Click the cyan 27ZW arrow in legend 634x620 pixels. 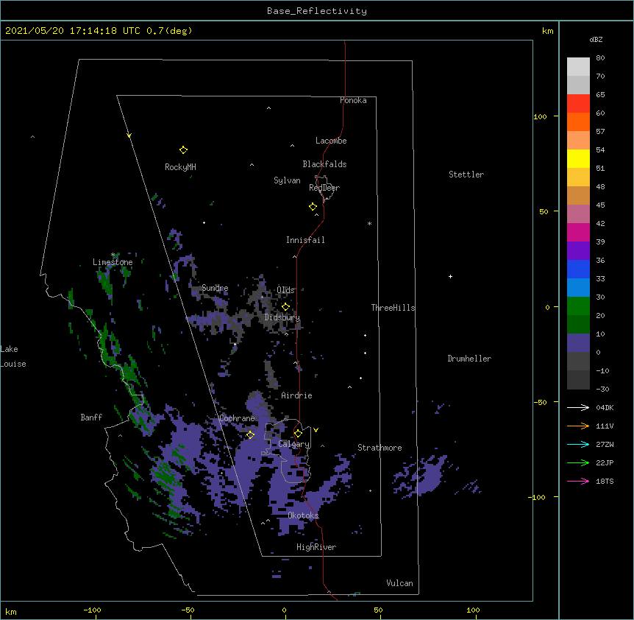(x=578, y=444)
